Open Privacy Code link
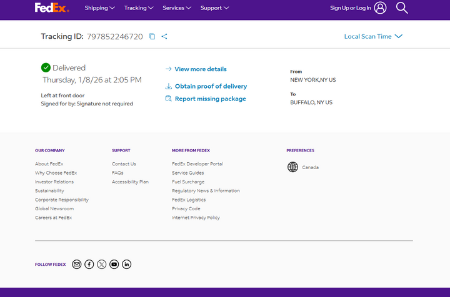The height and width of the screenshot is (297, 450). click(186, 208)
